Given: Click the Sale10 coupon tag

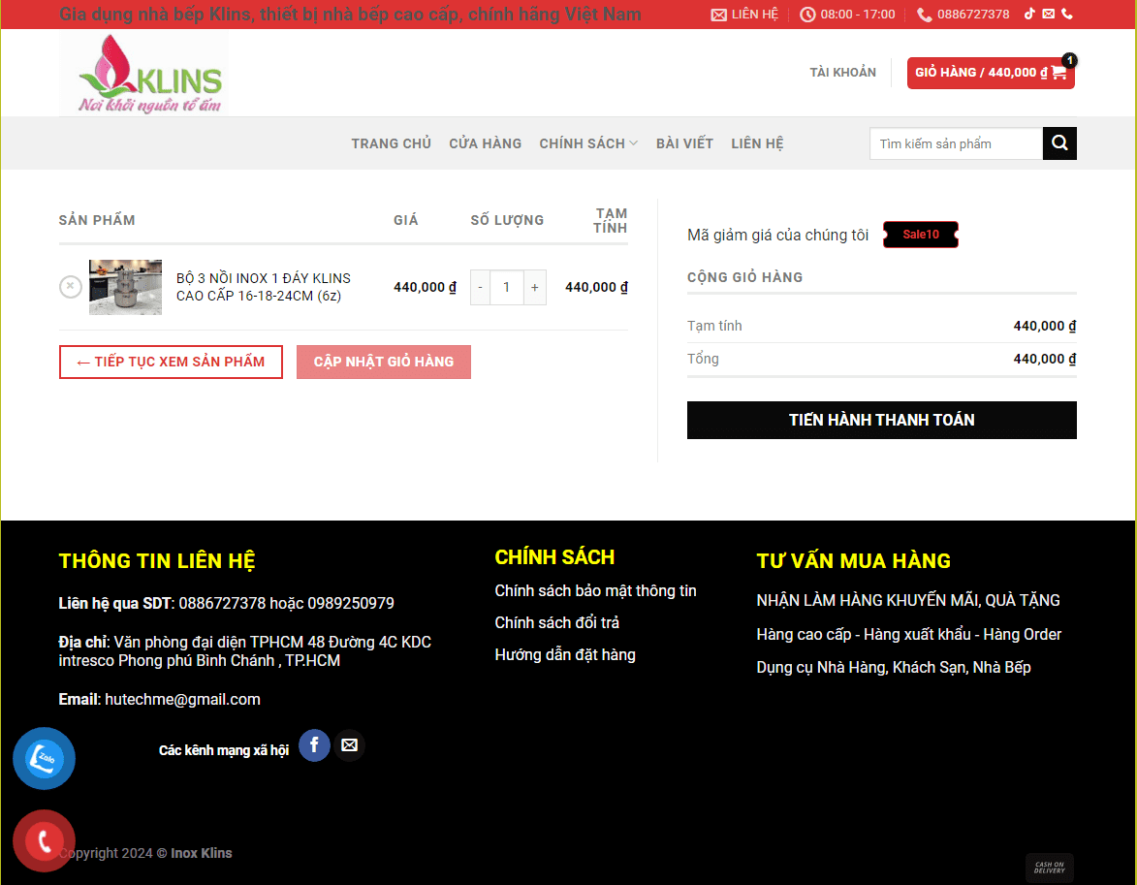Looking at the screenshot, I should pos(921,235).
